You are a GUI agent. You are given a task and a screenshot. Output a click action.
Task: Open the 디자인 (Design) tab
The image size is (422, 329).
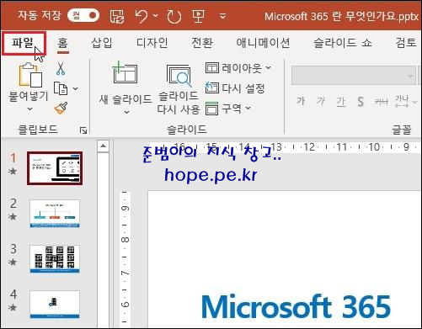152,43
